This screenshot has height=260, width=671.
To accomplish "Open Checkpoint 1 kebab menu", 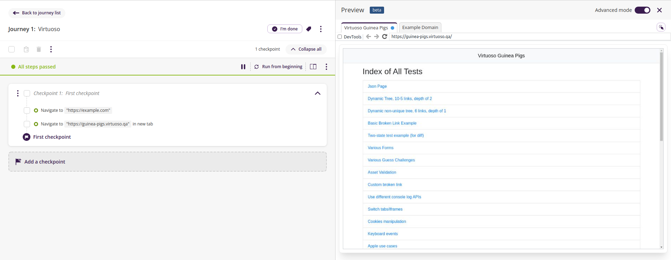I will pos(18,93).
